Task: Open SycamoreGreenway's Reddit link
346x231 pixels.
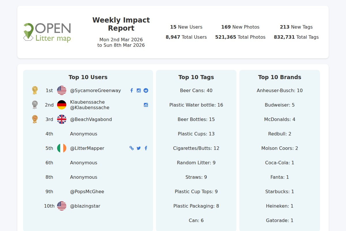Action: pos(146,90)
